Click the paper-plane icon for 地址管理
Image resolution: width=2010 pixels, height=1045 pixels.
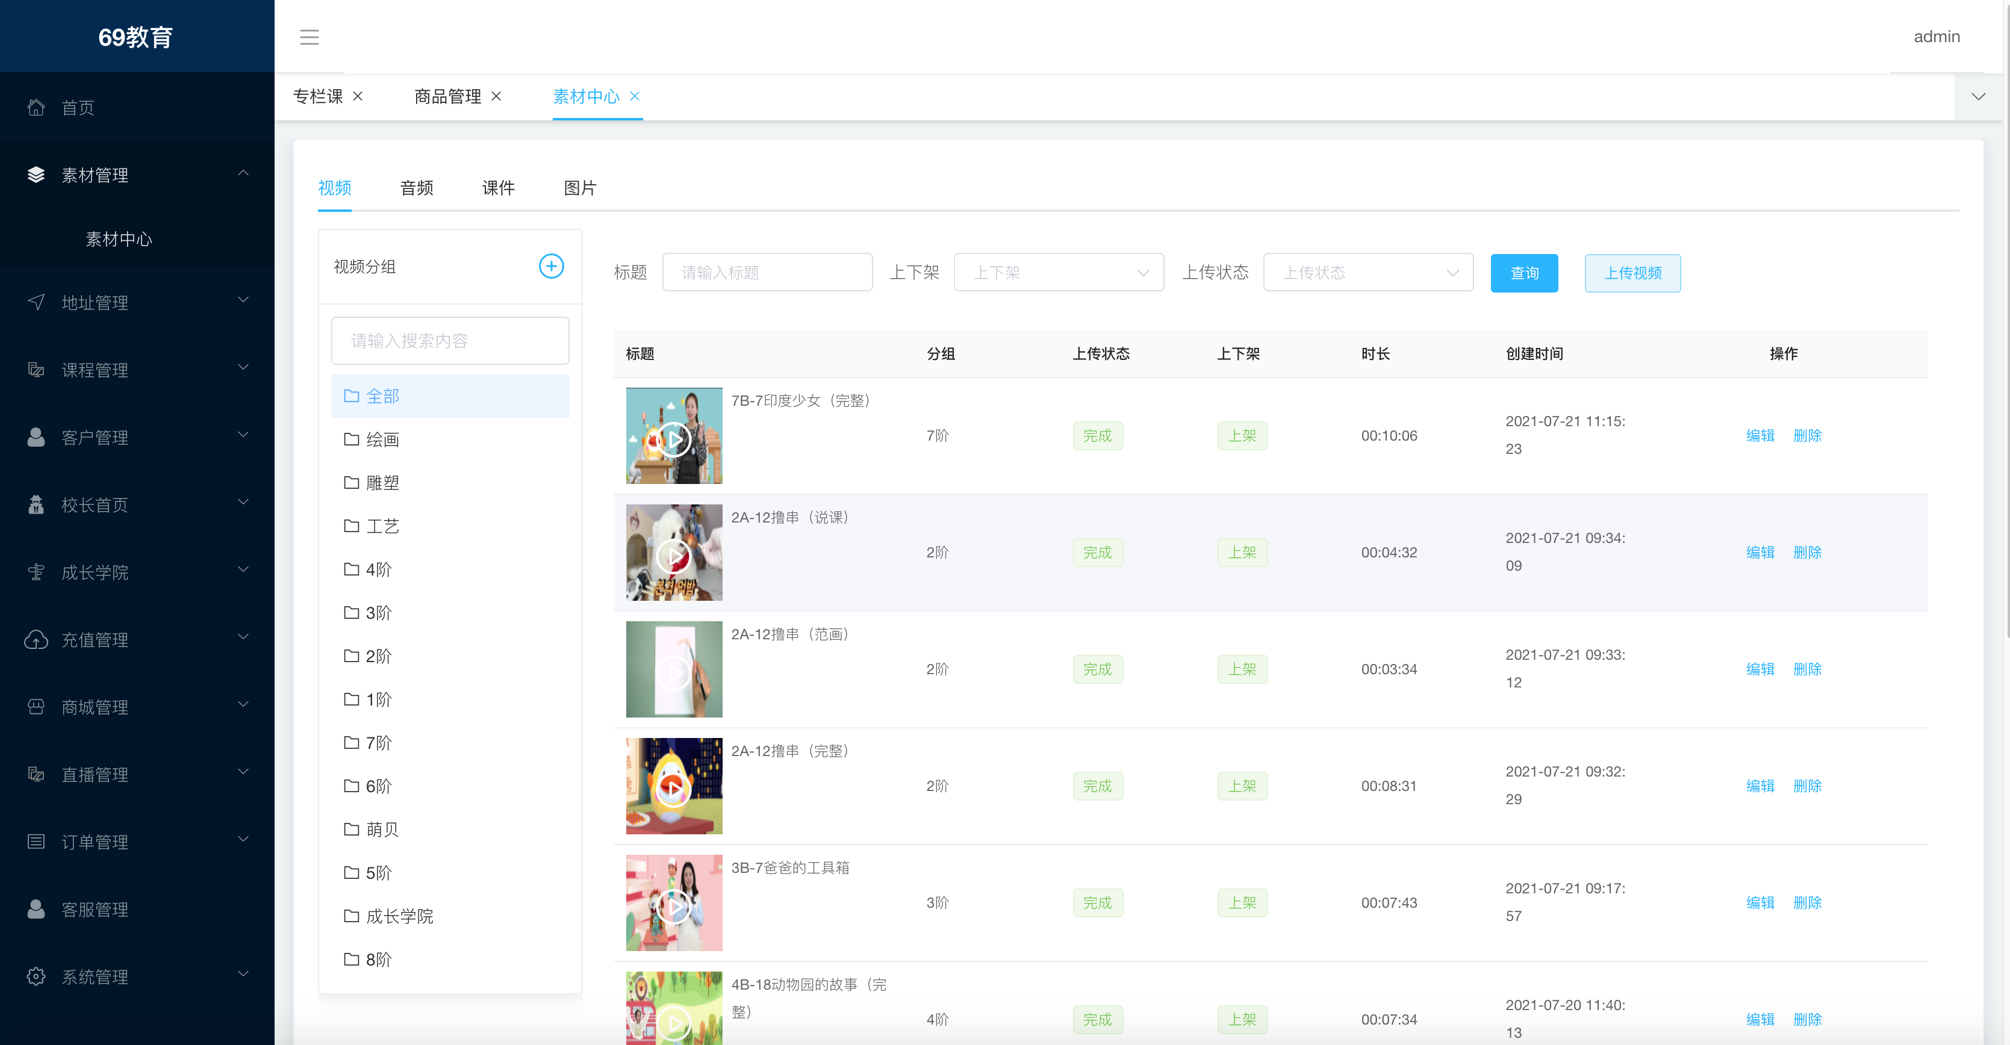point(36,302)
